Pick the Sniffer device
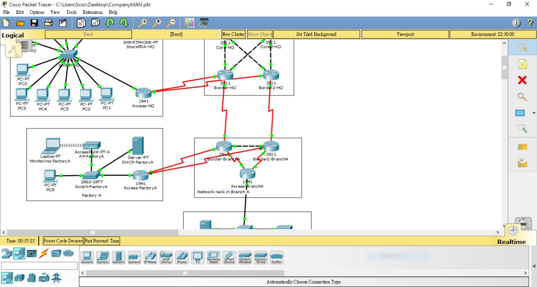 pos(276,257)
